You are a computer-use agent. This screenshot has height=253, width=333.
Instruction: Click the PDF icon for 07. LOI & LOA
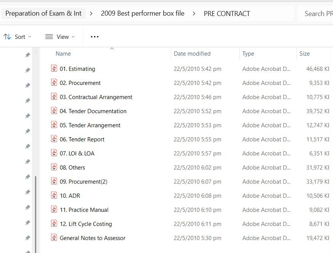pyautogui.click(x=54, y=153)
